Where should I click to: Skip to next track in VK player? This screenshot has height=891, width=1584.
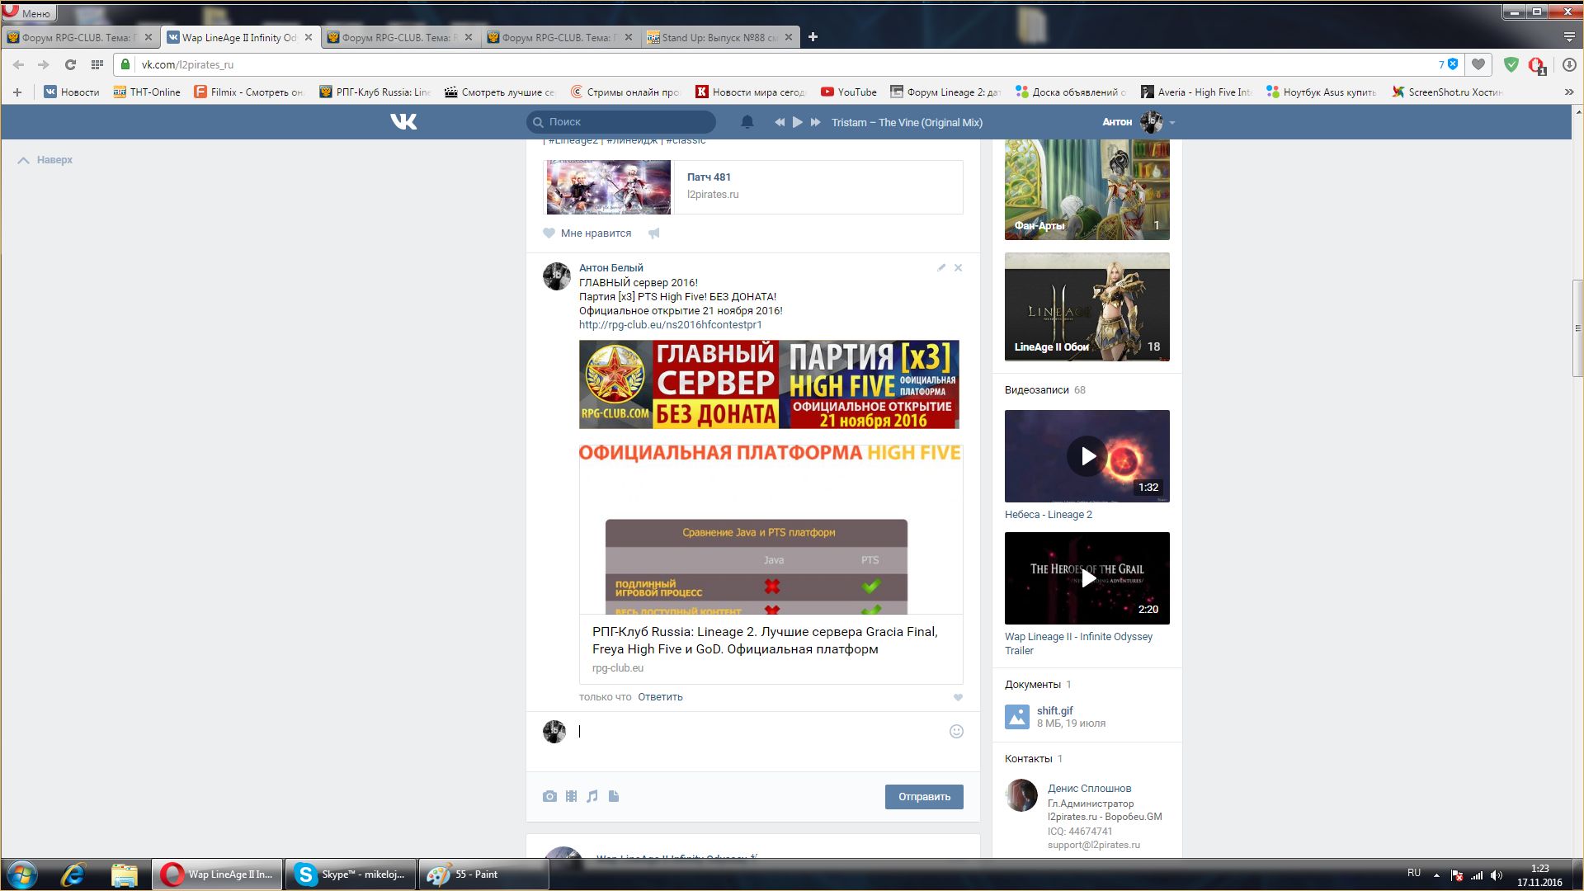pyautogui.click(x=816, y=122)
